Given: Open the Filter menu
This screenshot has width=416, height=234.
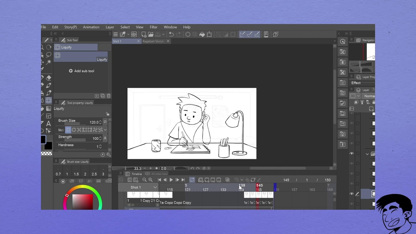Looking at the screenshot, I should point(153,27).
